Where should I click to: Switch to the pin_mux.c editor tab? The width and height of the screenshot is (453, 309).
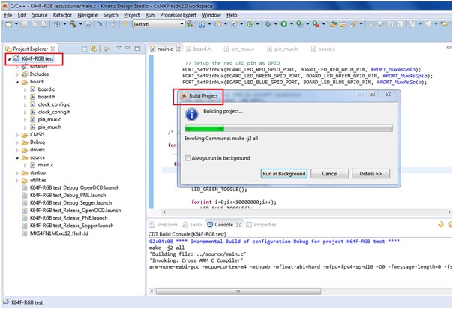[239, 49]
